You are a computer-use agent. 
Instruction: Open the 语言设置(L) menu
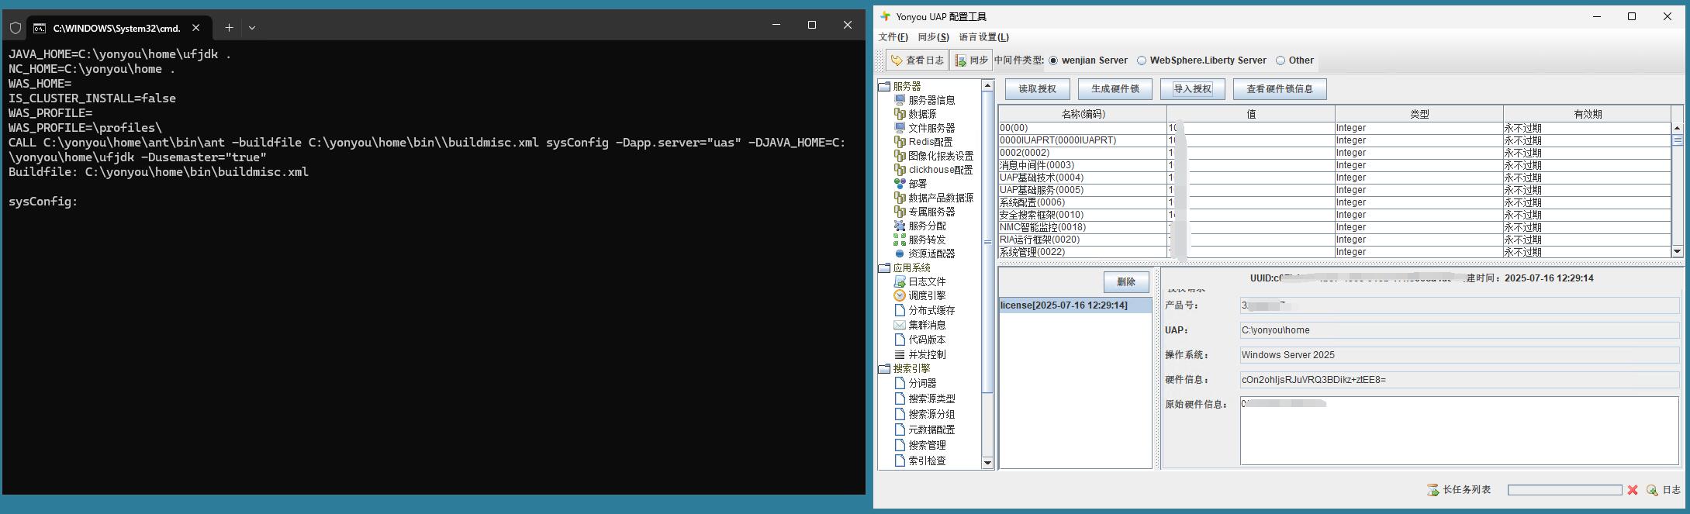tap(983, 37)
